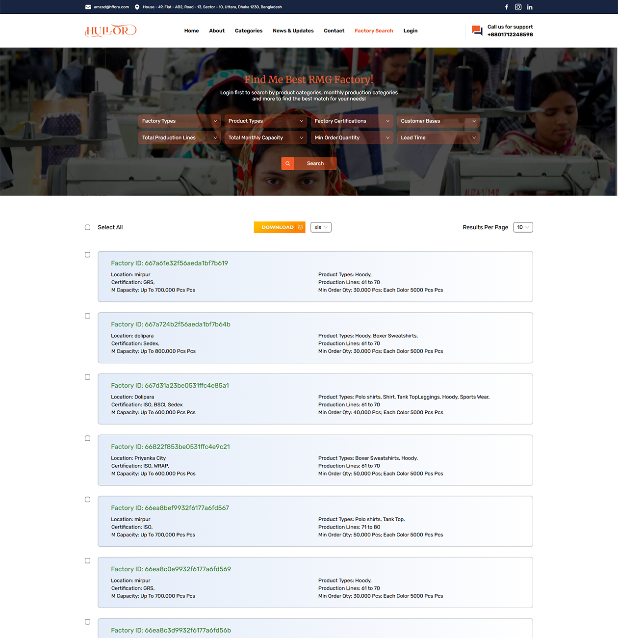This screenshot has width=618, height=638.
Task: Check the box for factory 66ea8c3d9932f6177a6fd56b
Action: click(x=88, y=622)
